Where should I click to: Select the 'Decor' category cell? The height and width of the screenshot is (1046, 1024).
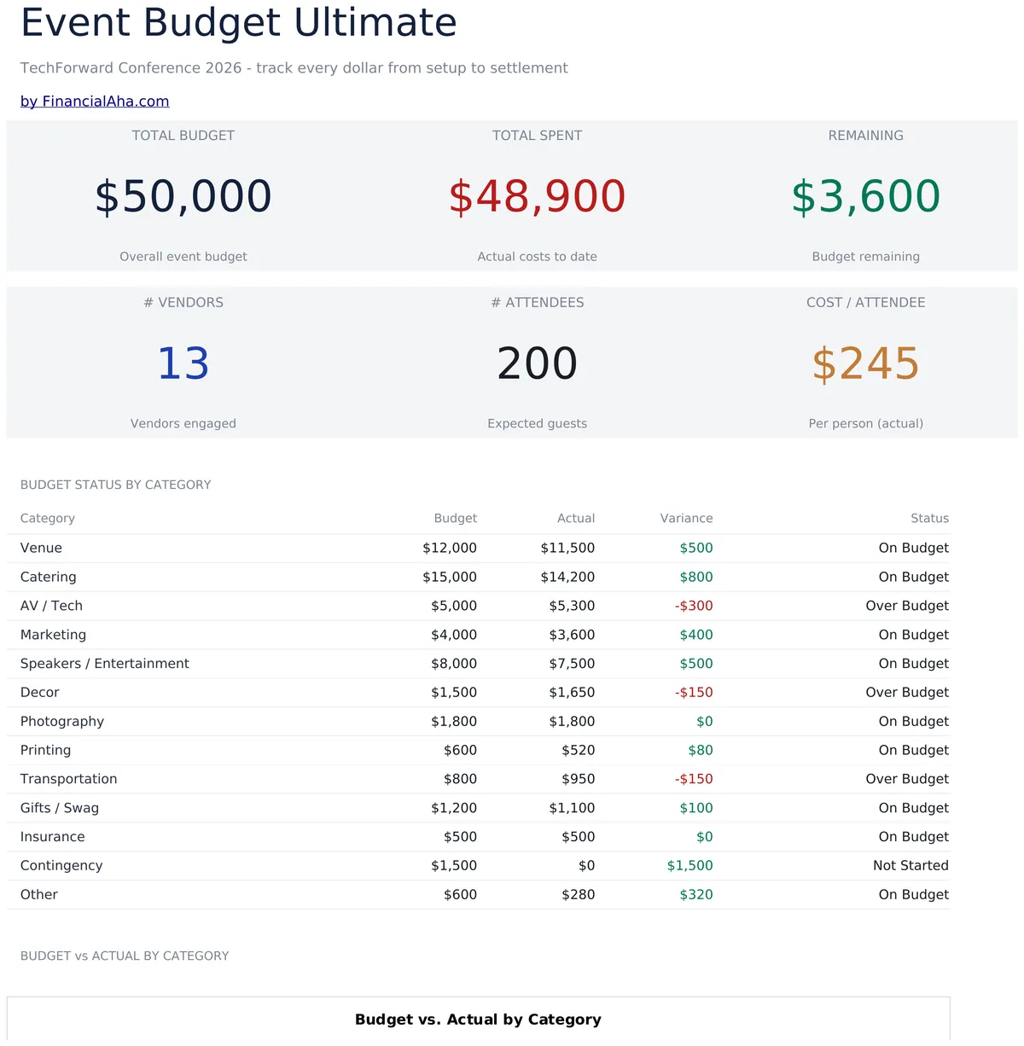[40, 693]
